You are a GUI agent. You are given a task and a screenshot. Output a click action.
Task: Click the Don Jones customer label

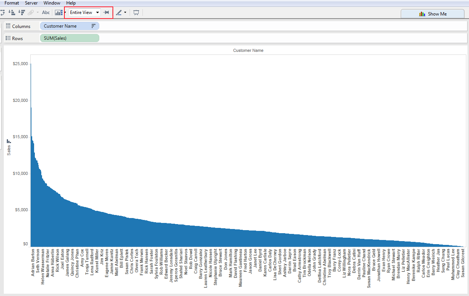225,259
